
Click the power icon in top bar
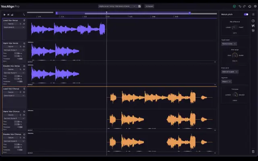click(x=250, y=6)
